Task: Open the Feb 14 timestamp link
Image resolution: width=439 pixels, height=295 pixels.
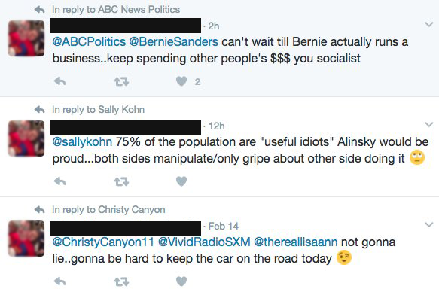Action: pyautogui.click(x=224, y=227)
